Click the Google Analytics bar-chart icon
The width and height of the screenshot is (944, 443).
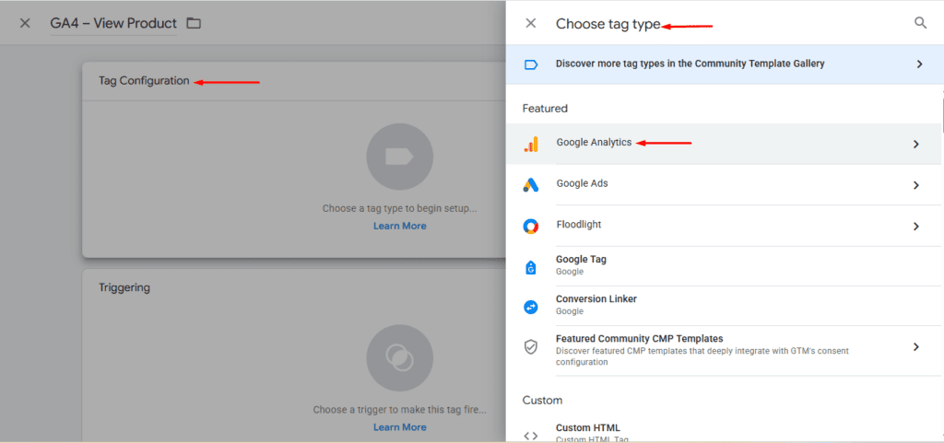point(531,144)
